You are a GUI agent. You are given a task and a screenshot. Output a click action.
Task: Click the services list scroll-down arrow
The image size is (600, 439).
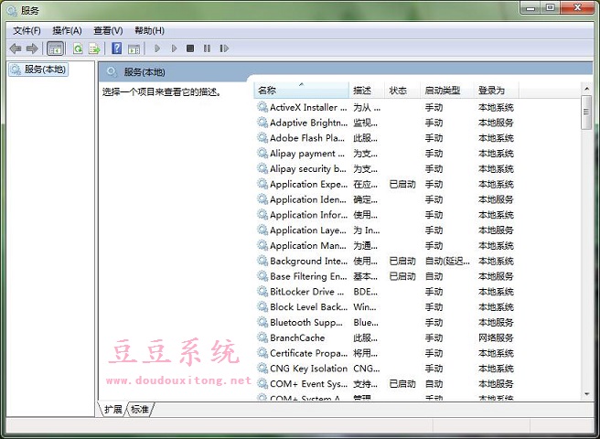pyautogui.click(x=586, y=394)
